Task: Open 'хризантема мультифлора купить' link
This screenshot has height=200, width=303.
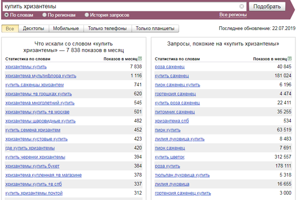Action: (x=41, y=76)
